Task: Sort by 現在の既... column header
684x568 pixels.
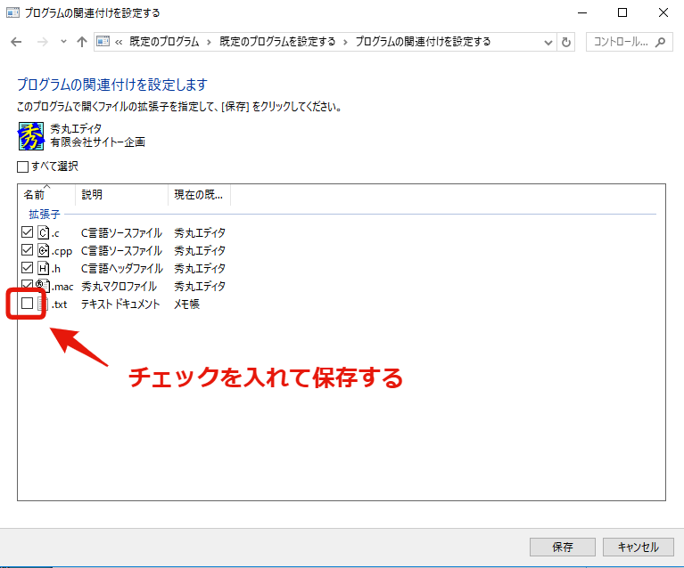Action: click(x=199, y=195)
